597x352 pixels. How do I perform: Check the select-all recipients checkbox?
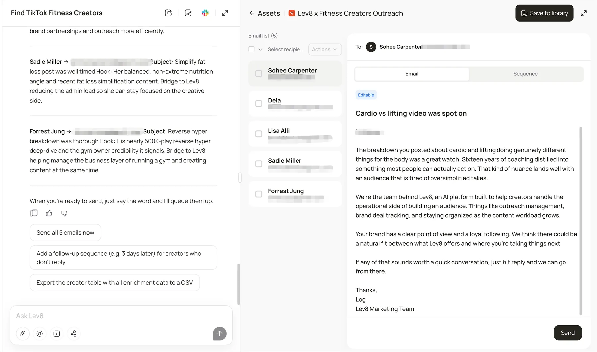tap(251, 49)
